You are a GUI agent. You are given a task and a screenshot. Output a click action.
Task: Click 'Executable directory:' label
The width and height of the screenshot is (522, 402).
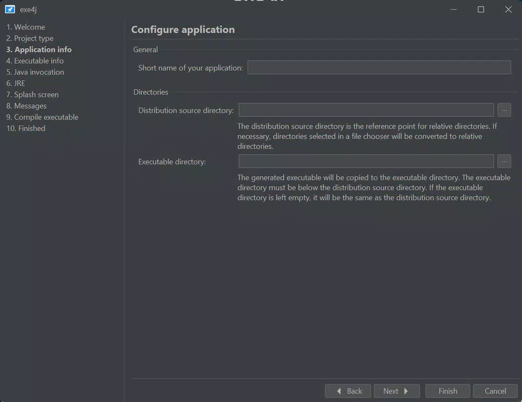pos(172,162)
